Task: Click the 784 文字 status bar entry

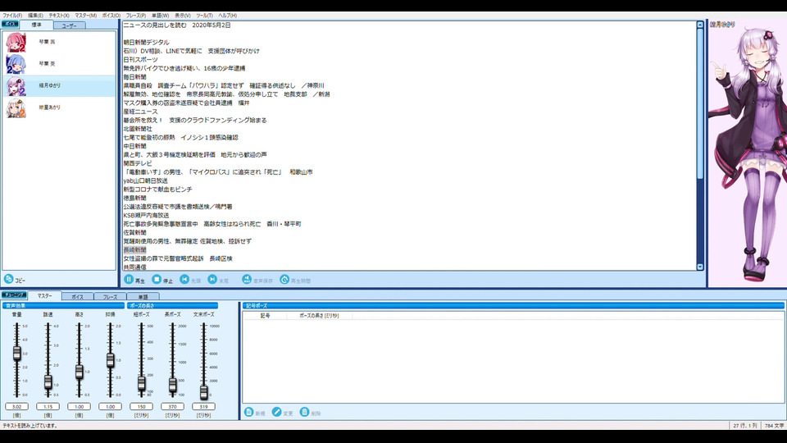Action: pyautogui.click(x=774, y=426)
